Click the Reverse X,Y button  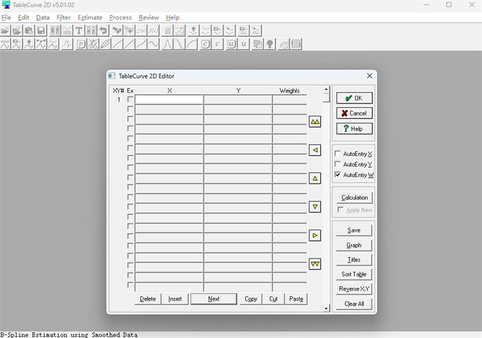point(354,289)
